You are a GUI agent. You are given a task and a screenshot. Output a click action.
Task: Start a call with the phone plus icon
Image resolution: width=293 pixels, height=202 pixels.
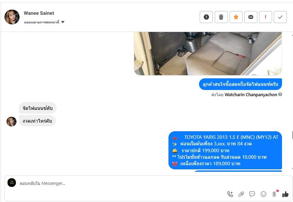click(x=230, y=194)
